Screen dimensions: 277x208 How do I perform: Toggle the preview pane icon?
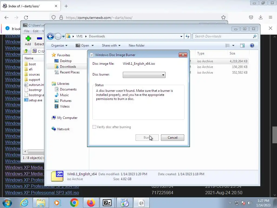click(242, 45)
